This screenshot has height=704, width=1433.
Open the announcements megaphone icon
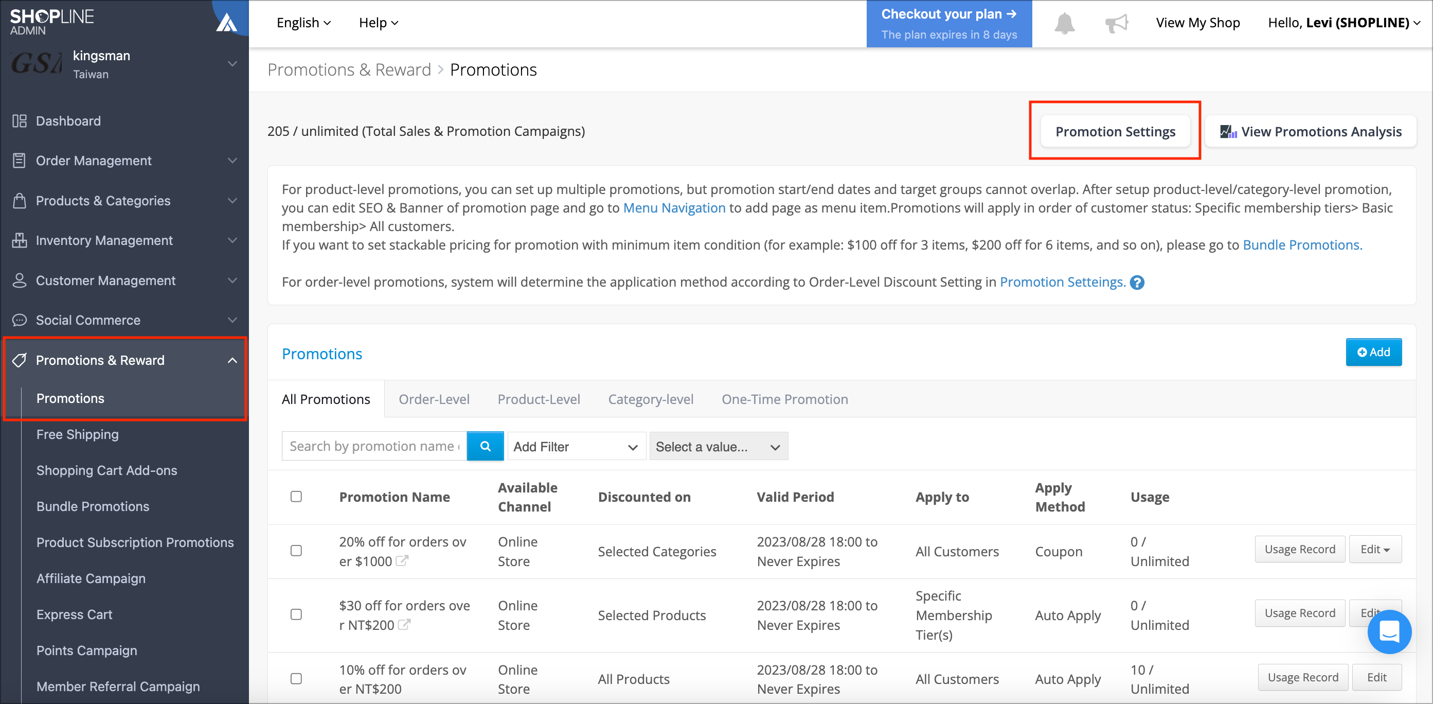click(1117, 23)
